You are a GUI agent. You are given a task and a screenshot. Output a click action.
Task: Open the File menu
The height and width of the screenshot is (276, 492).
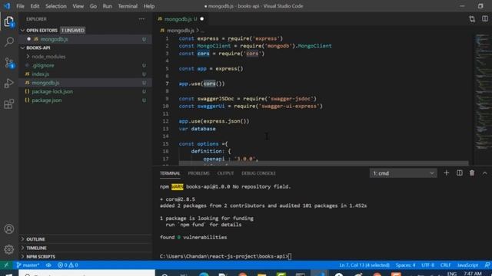[20, 6]
